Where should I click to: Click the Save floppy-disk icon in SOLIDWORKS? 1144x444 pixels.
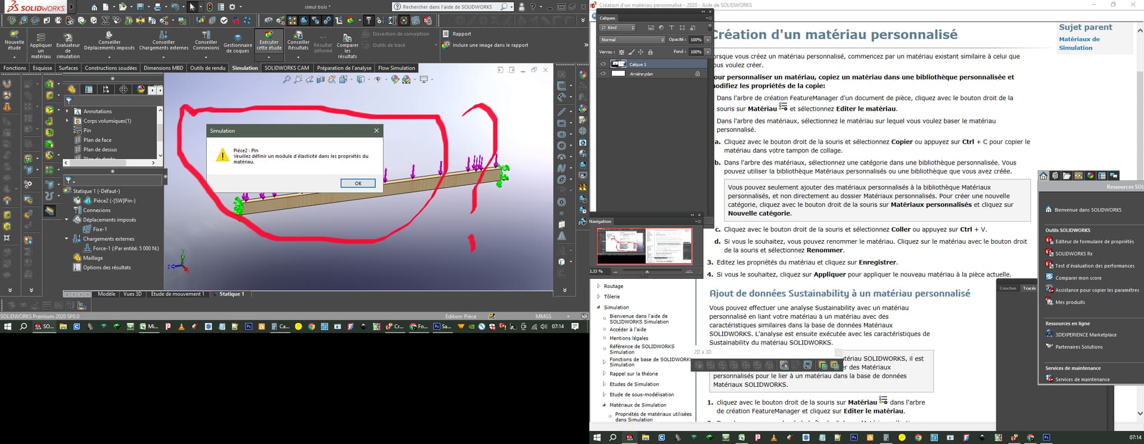point(140,7)
